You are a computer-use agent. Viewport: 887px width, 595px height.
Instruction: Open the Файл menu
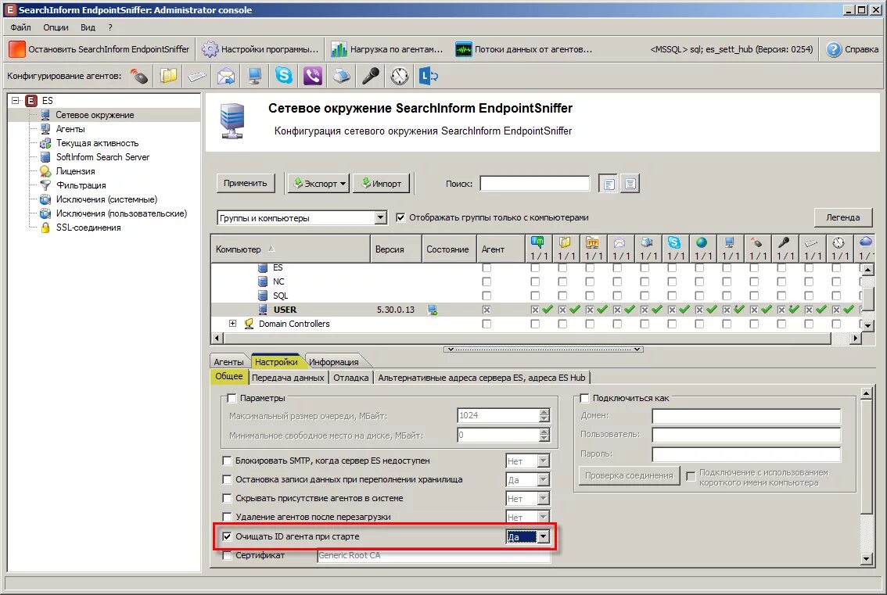20,27
